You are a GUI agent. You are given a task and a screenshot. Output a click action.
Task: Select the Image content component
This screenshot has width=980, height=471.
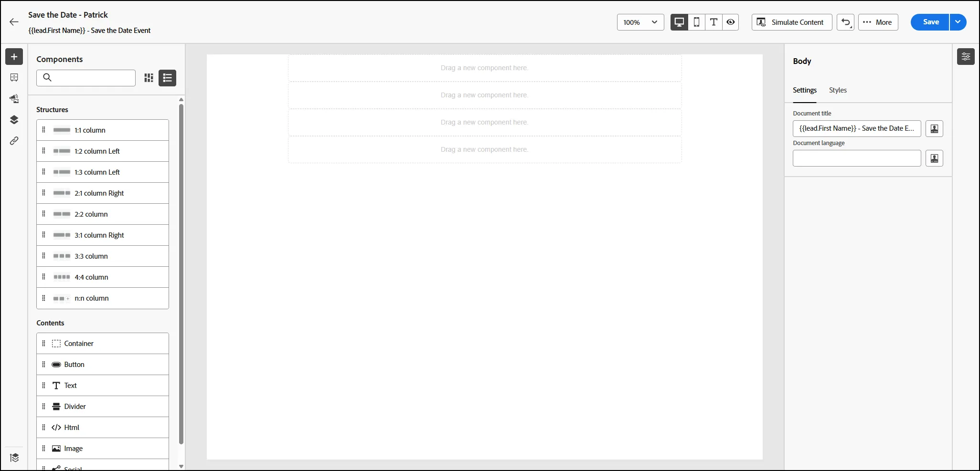point(103,449)
